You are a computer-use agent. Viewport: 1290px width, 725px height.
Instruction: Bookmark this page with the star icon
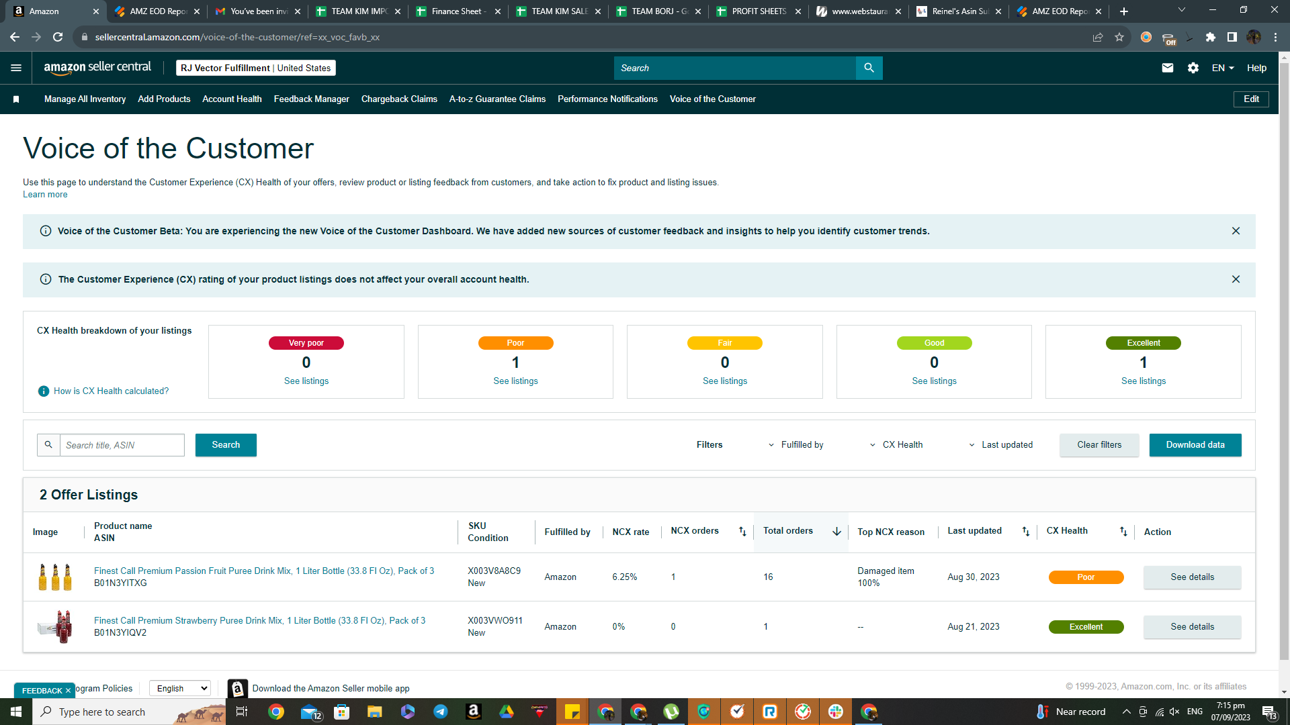point(1119,37)
